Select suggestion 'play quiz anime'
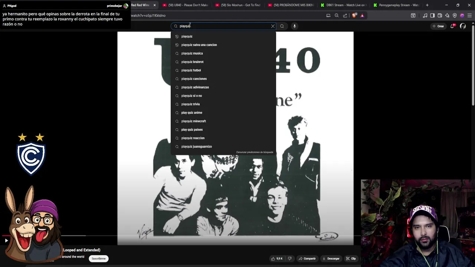The image size is (475, 267). pos(223,113)
